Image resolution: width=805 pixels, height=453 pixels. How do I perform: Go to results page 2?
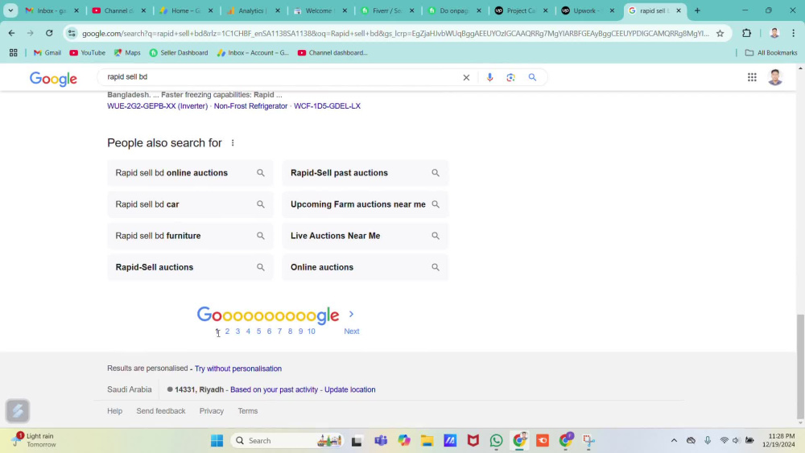tap(227, 332)
